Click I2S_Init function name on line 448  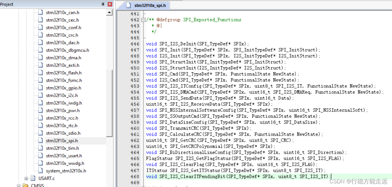[x=170, y=56]
